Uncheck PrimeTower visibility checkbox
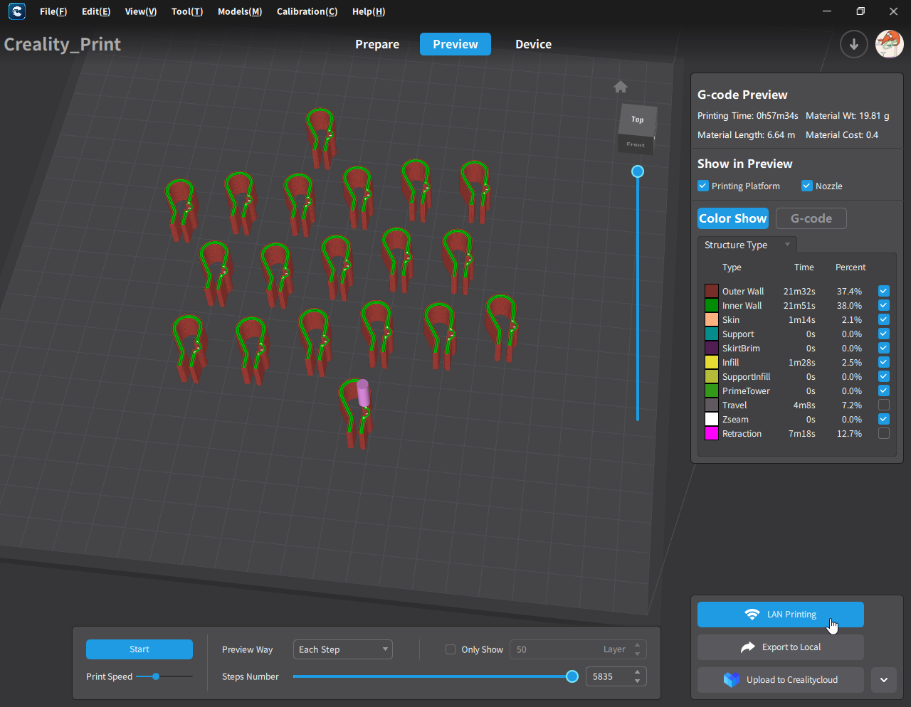Screen dimensions: 911x707 click(884, 390)
